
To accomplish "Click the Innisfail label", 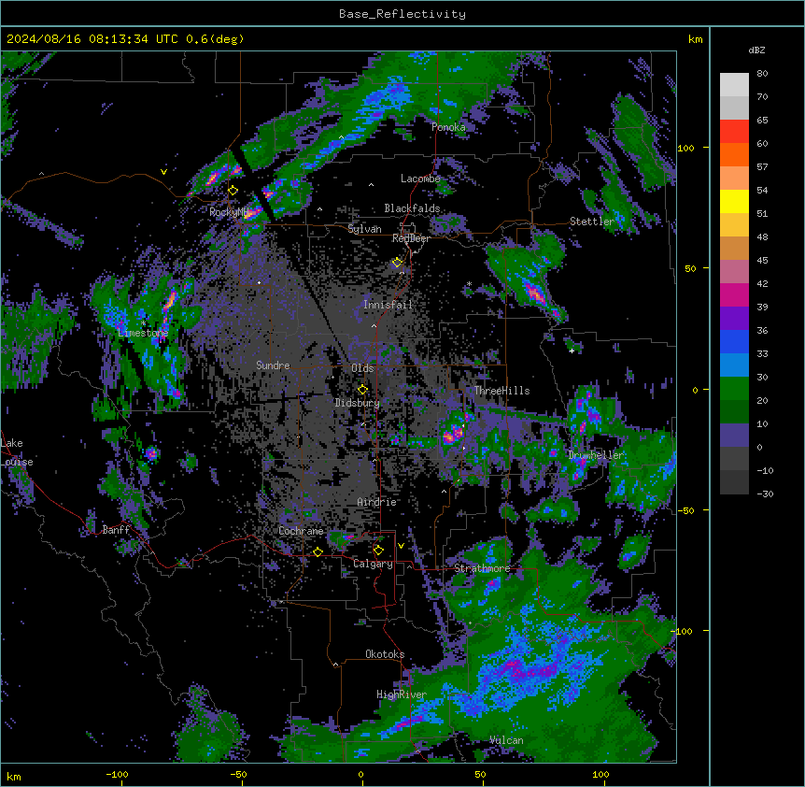I will (388, 305).
